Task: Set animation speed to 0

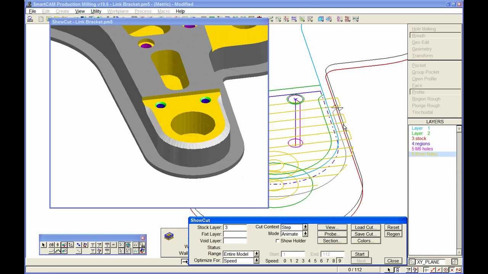Action: 285,261
